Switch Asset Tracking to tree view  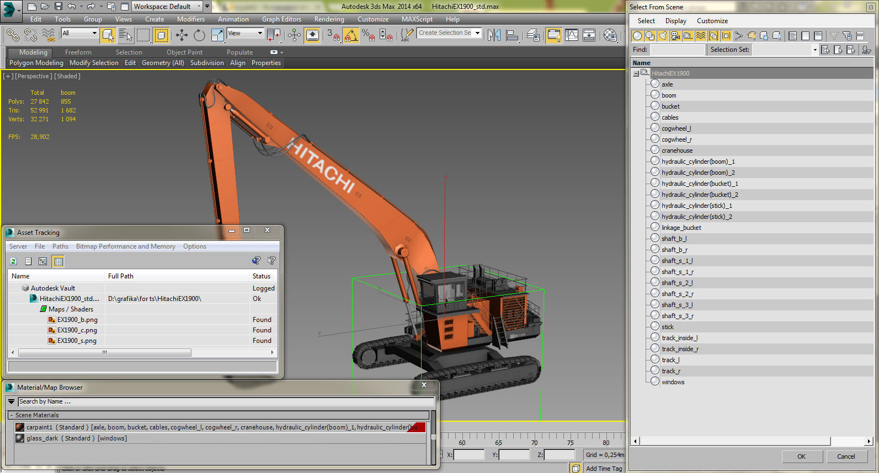point(43,261)
